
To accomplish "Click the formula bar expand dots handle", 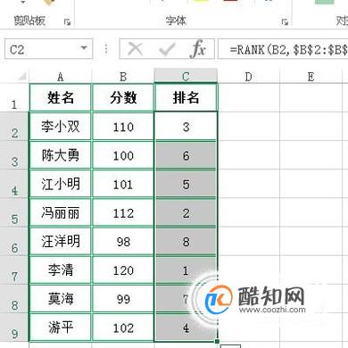I will click(x=106, y=49).
